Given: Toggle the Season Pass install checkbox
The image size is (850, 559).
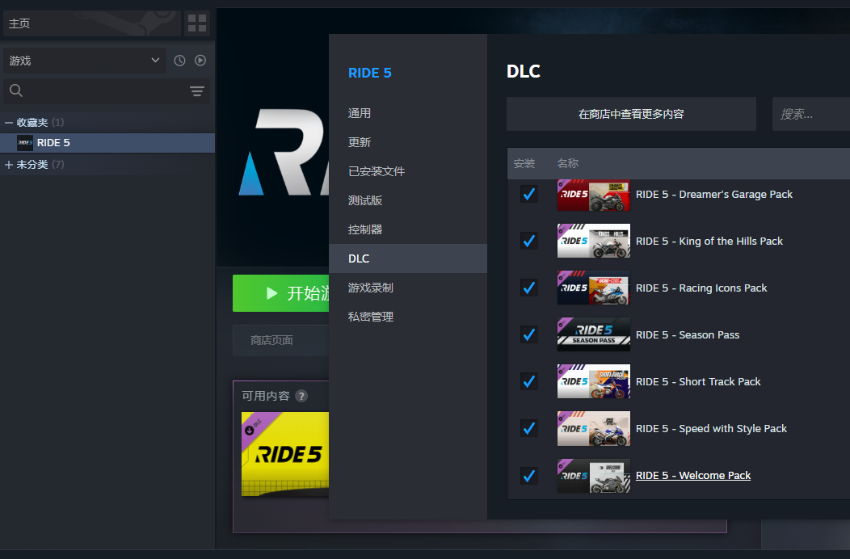Looking at the screenshot, I should 529,334.
